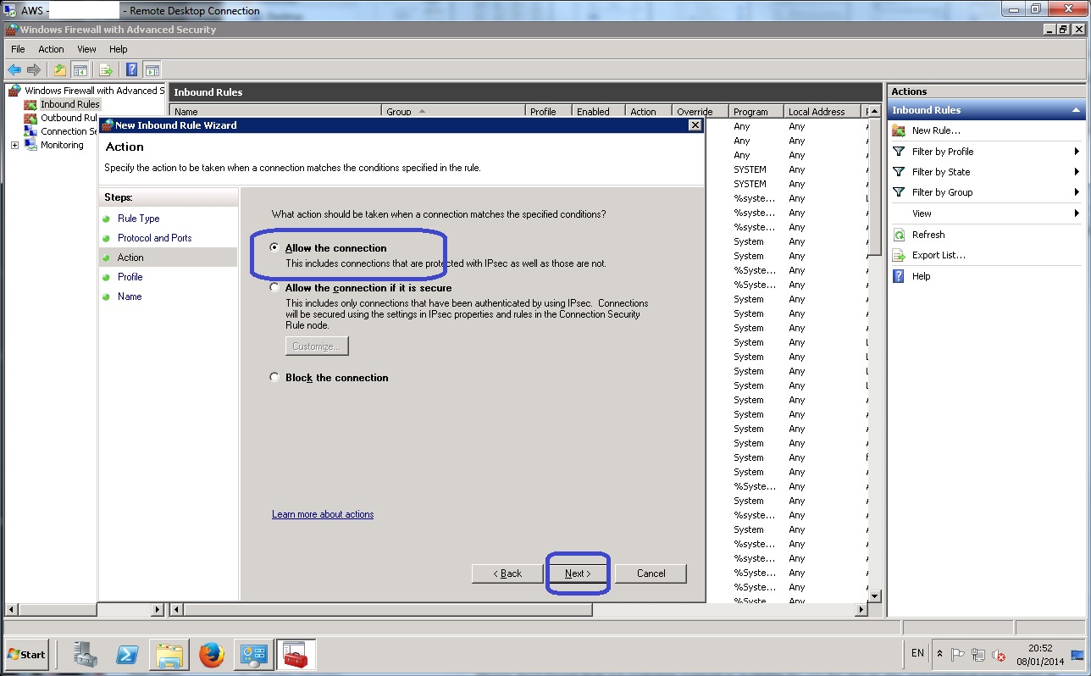Expand the View submenu in Actions pane
Image resolution: width=1091 pixels, height=676 pixels.
[987, 213]
